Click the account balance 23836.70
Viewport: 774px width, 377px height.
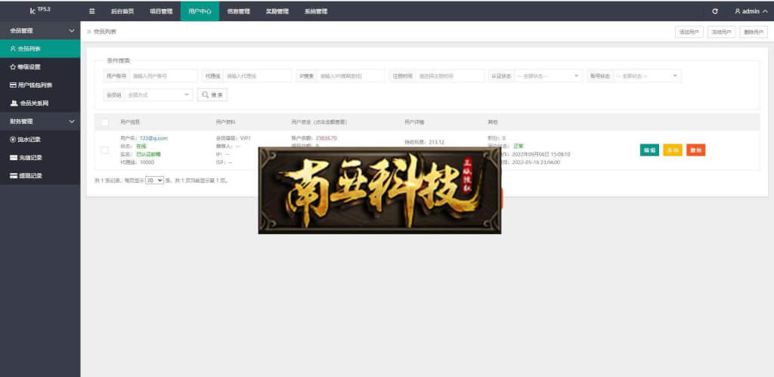point(327,138)
